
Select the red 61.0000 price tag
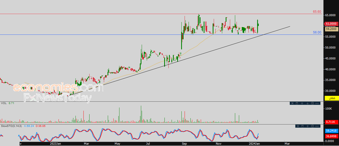tap(331, 24)
